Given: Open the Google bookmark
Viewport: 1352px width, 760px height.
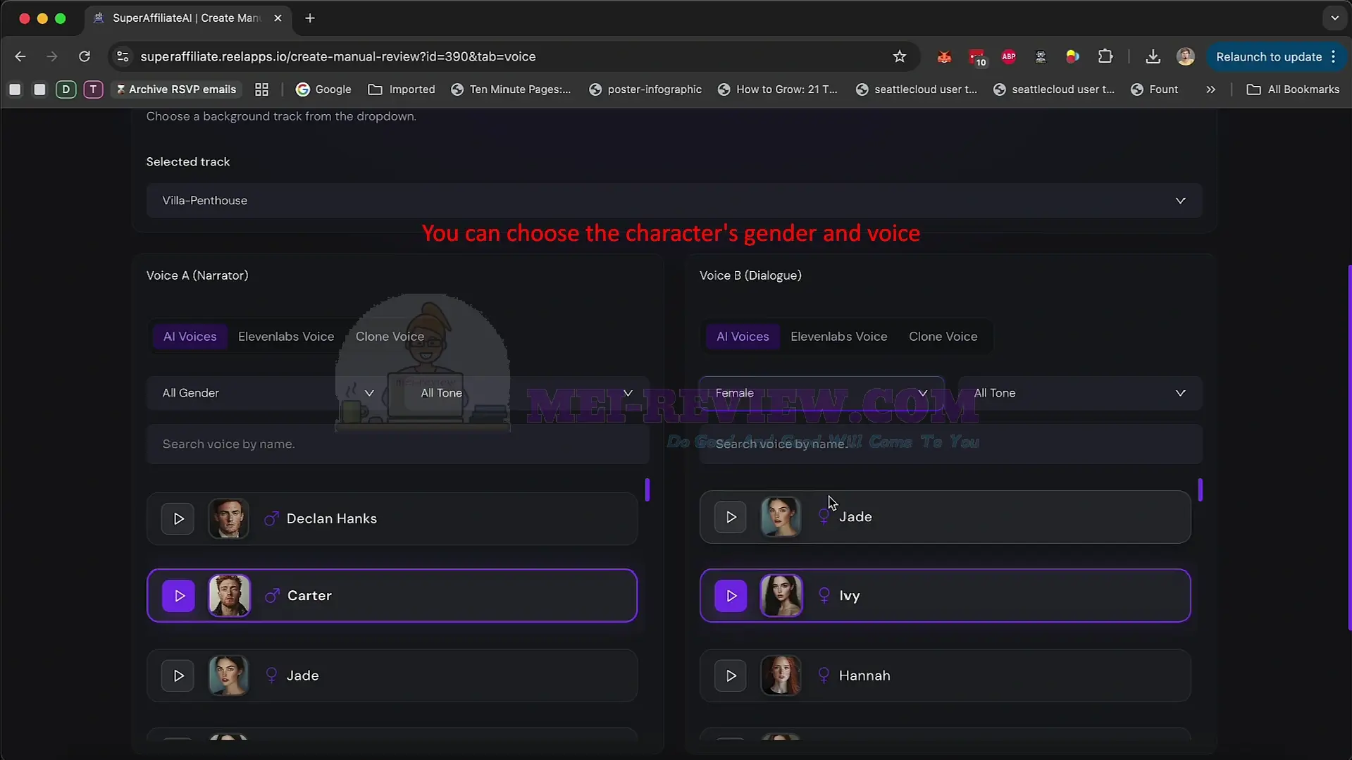Looking at the screenshot, I should 323,89.
